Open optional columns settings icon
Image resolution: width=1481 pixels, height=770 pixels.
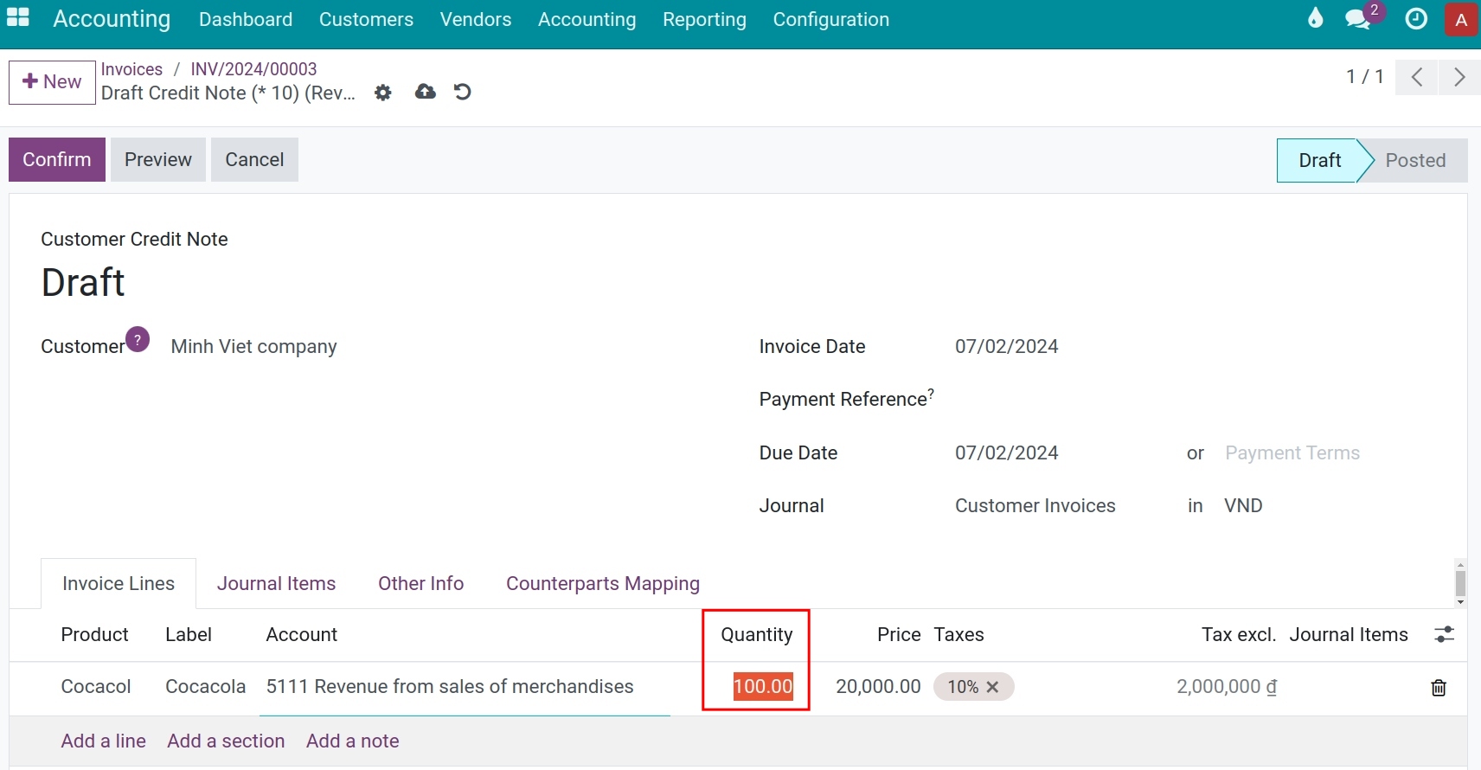[x=1444, y=635]
